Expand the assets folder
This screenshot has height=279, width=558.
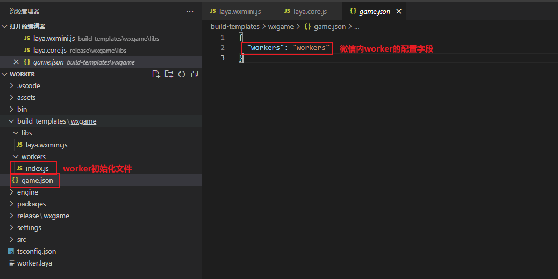(26, 97)
